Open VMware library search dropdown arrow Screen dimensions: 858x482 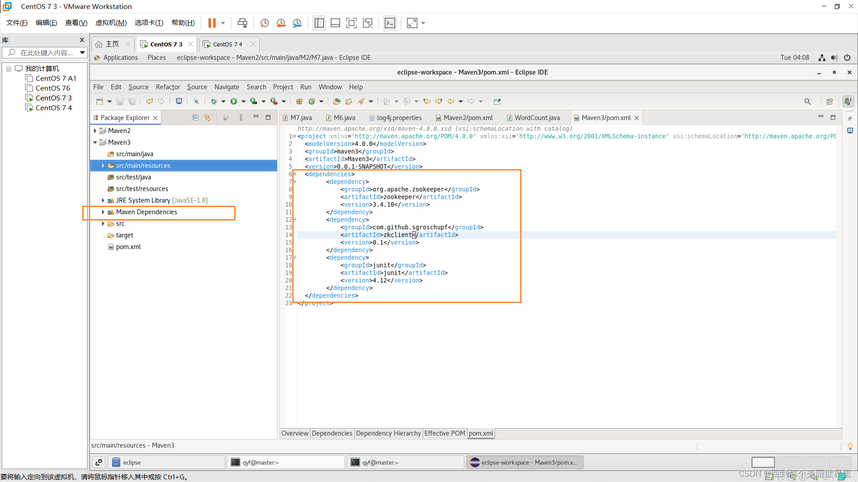pos(82,53)
